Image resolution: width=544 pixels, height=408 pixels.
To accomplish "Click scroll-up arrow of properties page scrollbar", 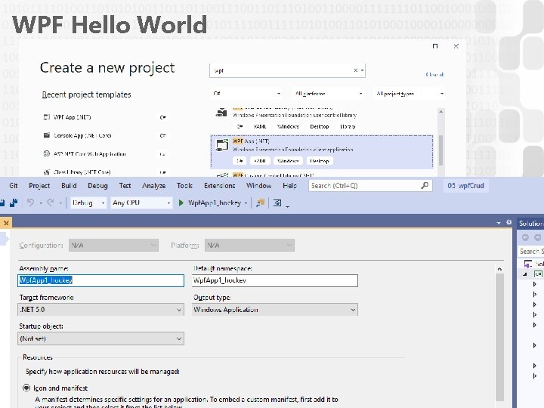I will pos(499,269).
